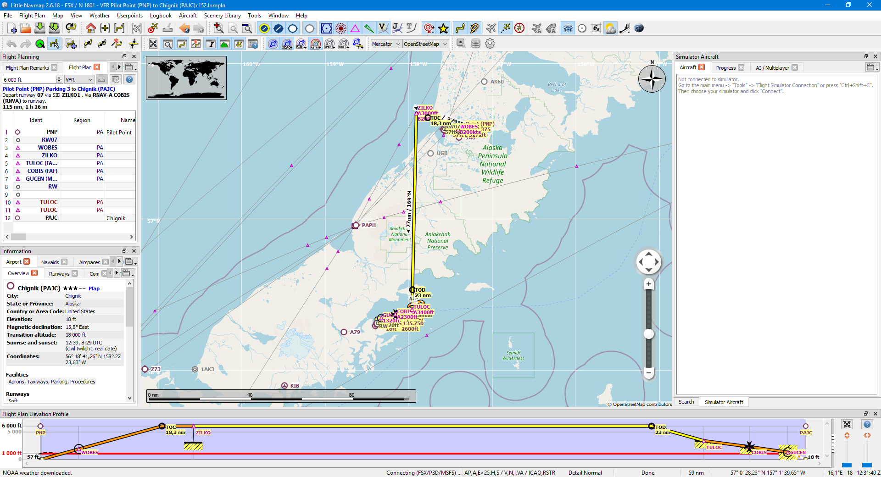Viewport: 881px width, 477px height.
Task: Click the open flight plan folder icon
Action: point(26,28)
